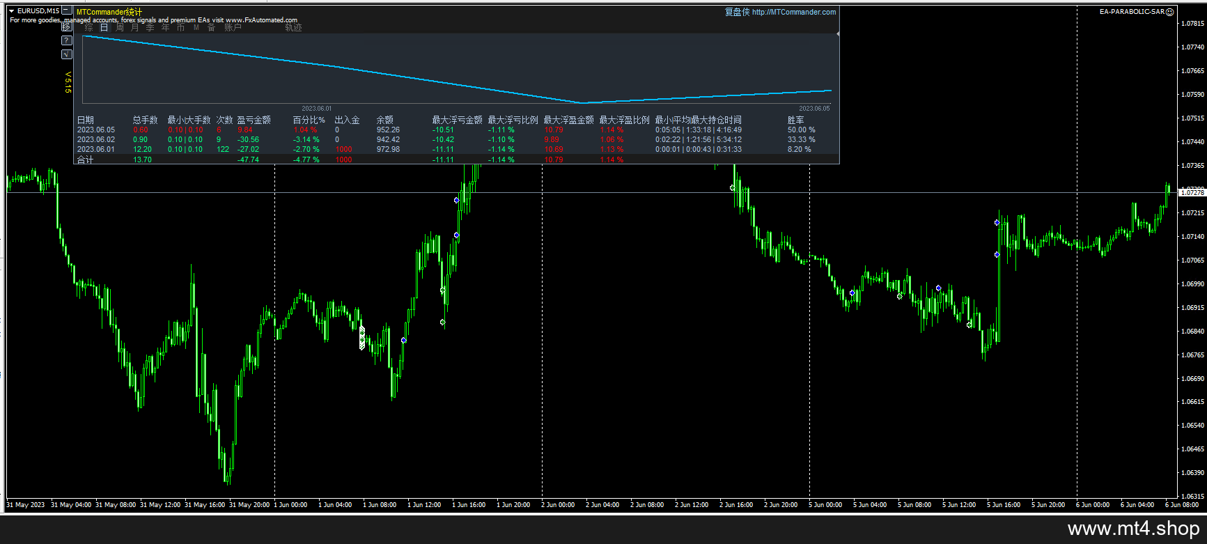Select the 2023.06.01 date row

[x=96, y=149]
